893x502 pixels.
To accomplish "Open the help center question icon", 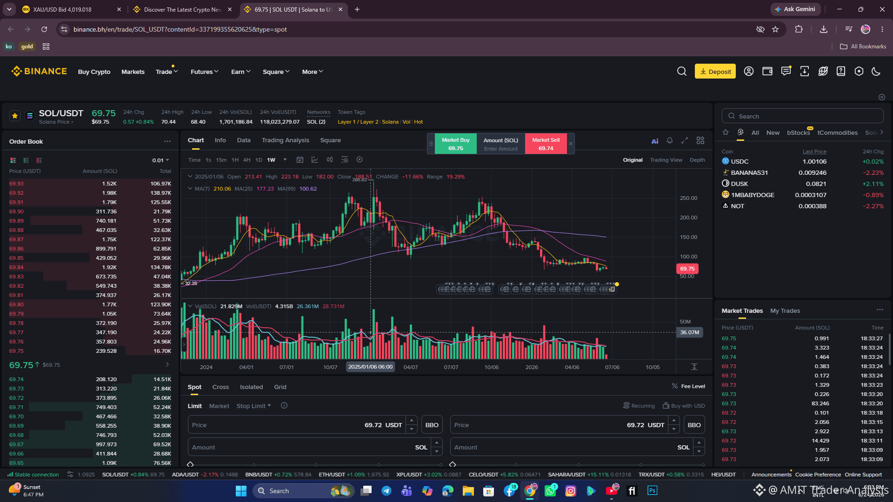I will click(x=841, y=71).
